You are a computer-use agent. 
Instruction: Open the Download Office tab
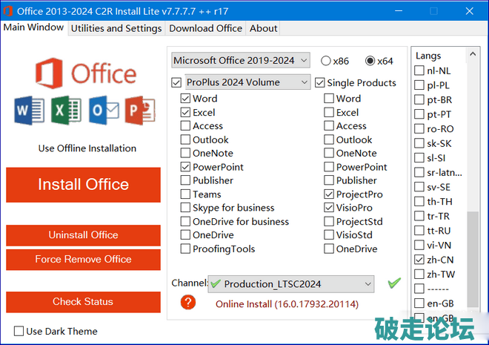tap(205, 28)
